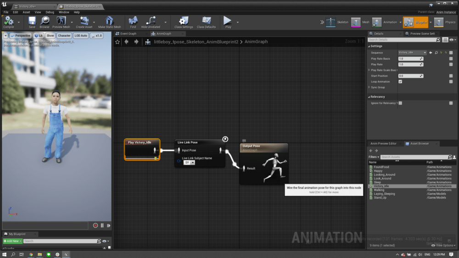Image resolution: width=459 pixels, height=258 pixels.
Task: Click Create Asset toolbar icon
Action: [x=84, y=22]
